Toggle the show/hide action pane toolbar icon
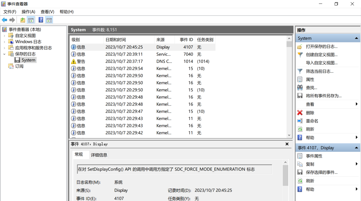This screenshot has height=201, width=361. (49, 20)
